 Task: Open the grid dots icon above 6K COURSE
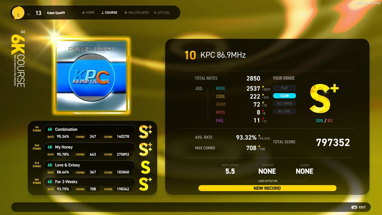pyautogui.click(x=23, y=32)
